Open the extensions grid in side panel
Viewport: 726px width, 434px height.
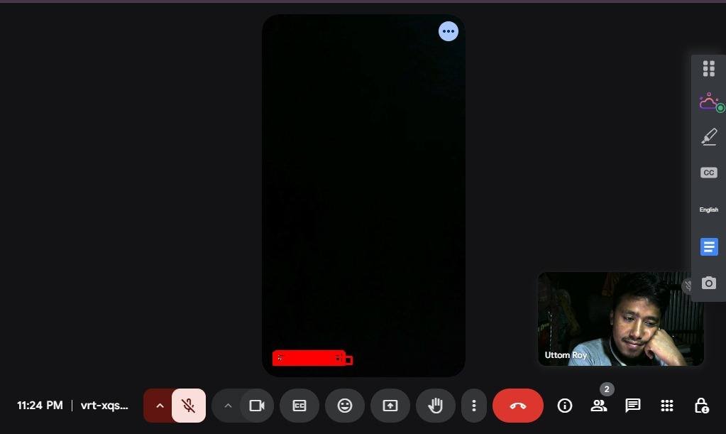(708, 68)
